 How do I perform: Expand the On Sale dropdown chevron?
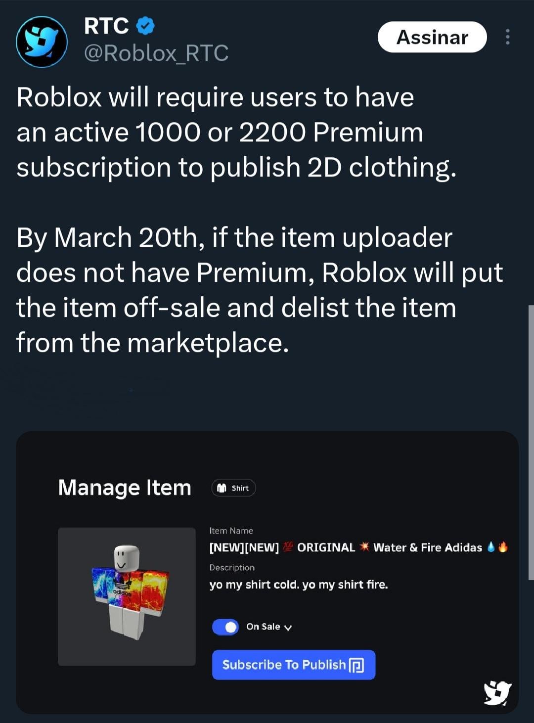pyautogui.click(x=289, y=628)
